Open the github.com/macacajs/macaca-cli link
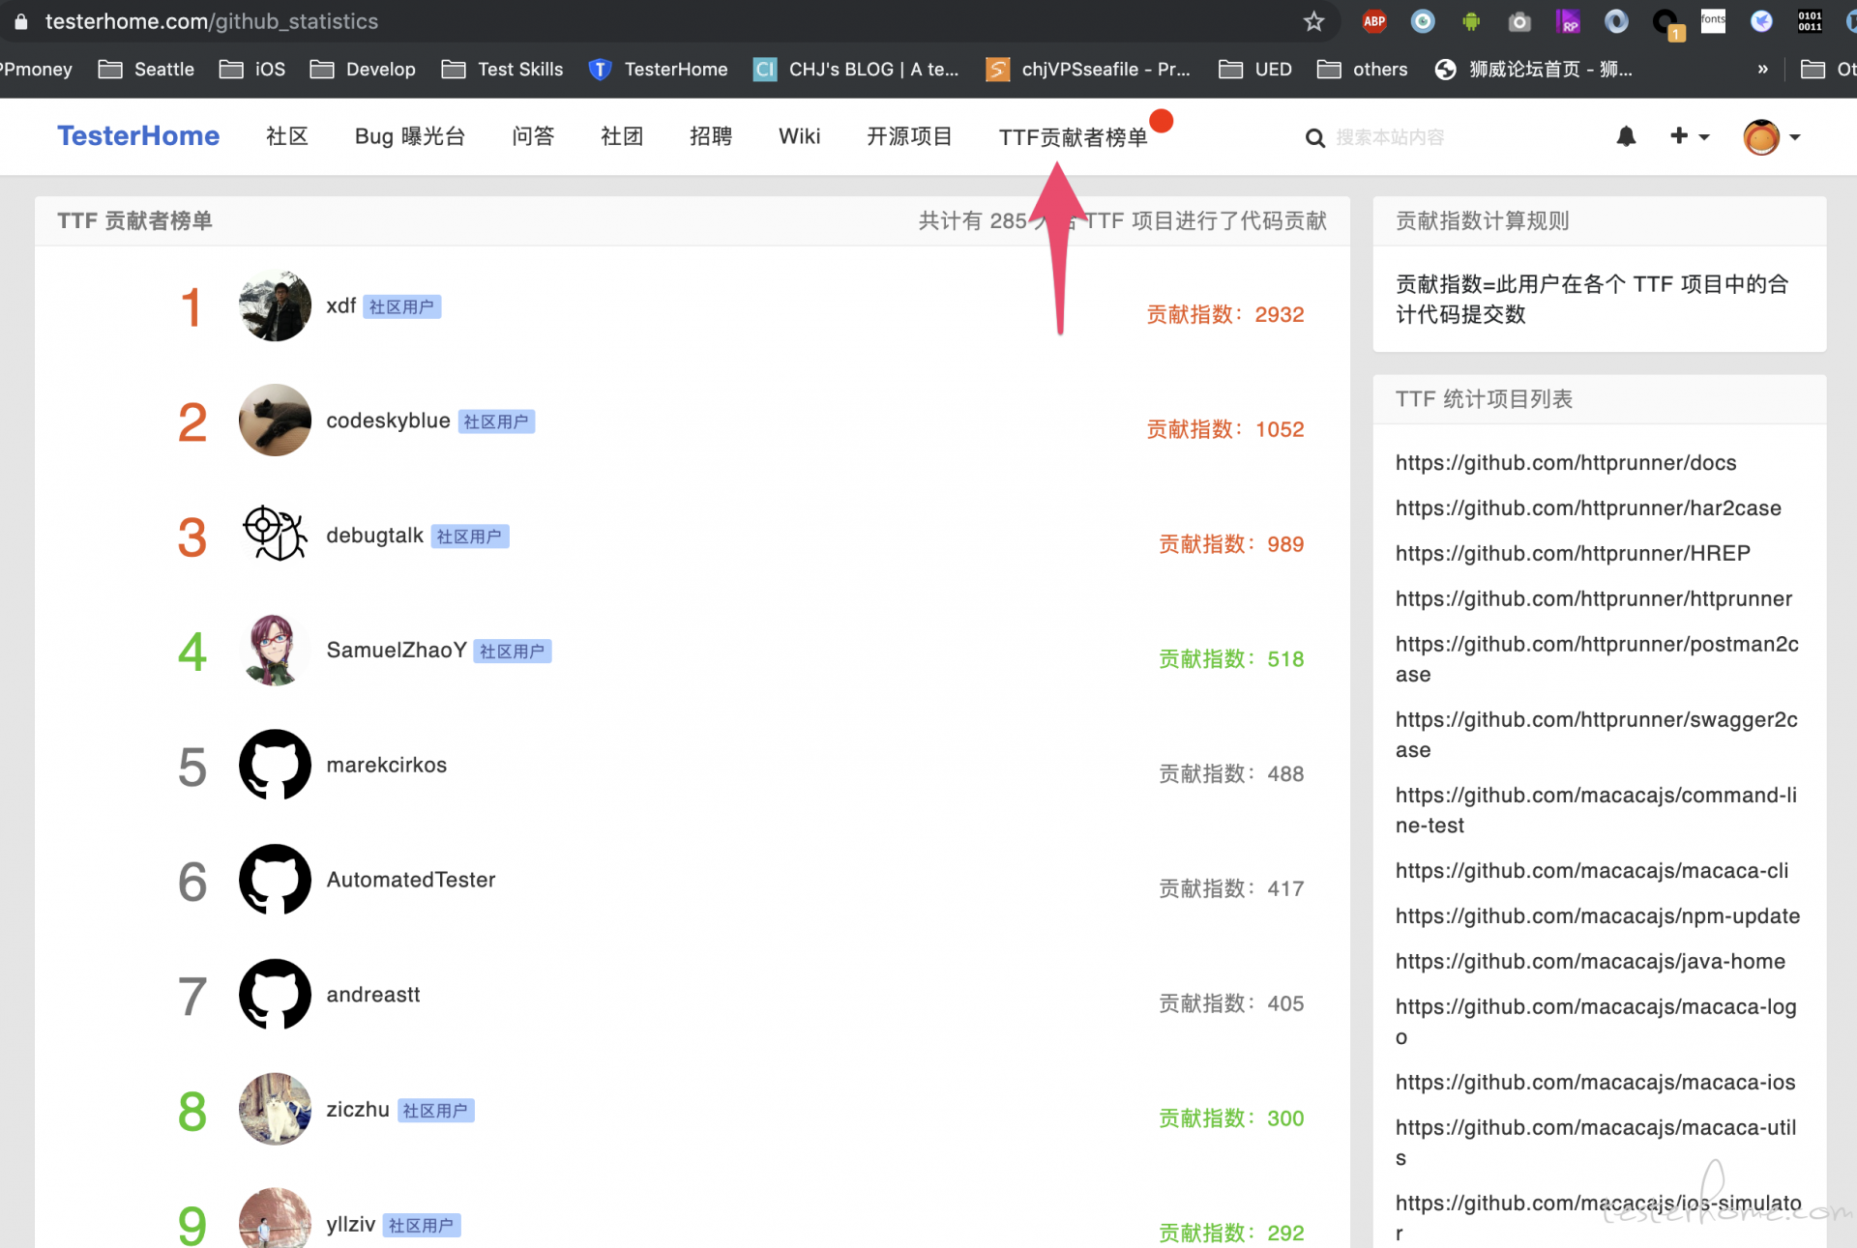 (1592, 871)
